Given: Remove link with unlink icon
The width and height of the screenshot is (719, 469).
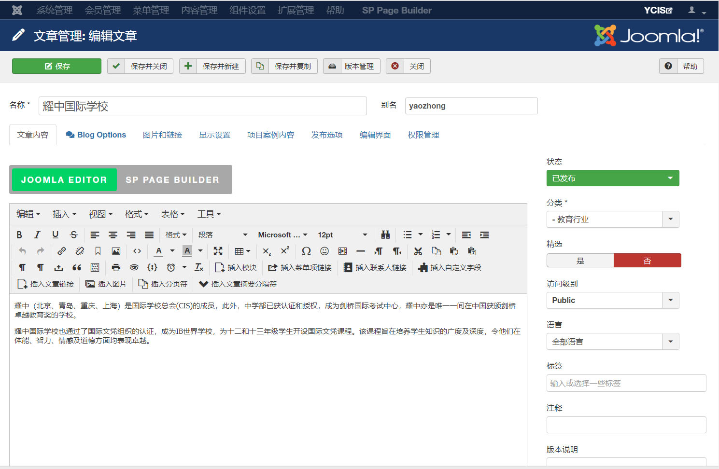Looking at the screenshot, I should (80, 251).
